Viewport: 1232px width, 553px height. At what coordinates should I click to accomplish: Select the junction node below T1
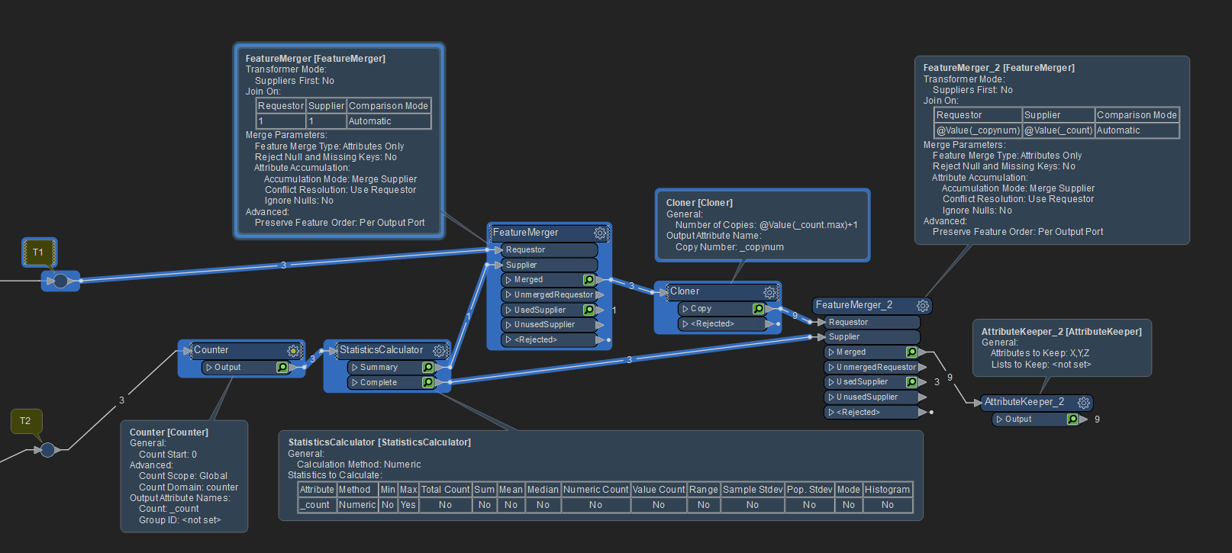[x=60, y=281]
